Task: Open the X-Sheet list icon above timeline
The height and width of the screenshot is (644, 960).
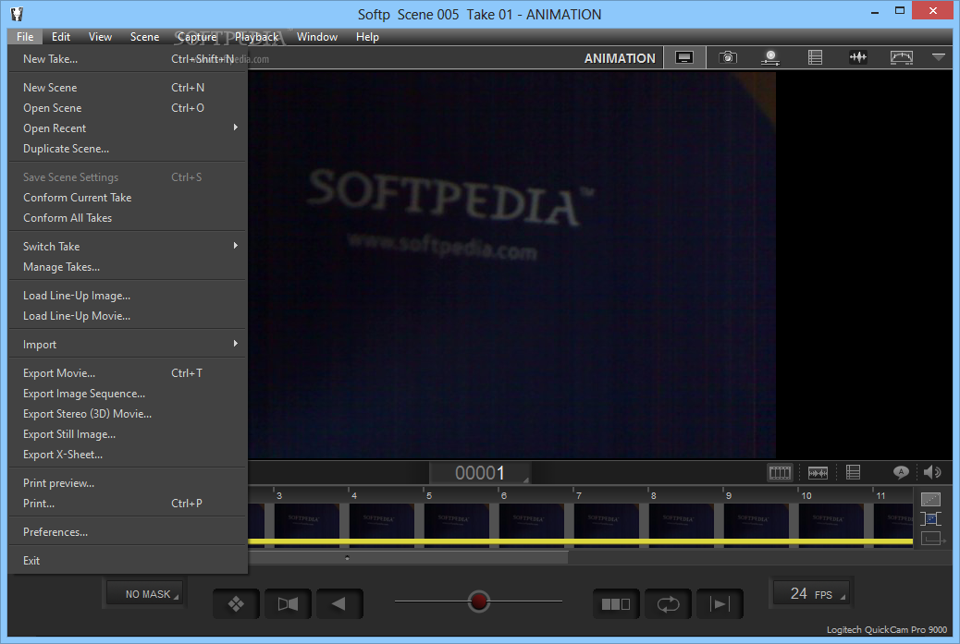Action: click(853, 472)
